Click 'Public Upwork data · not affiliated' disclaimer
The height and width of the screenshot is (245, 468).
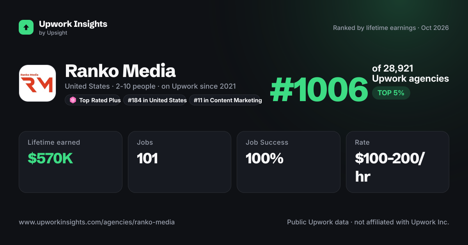(x=368, y=222)
